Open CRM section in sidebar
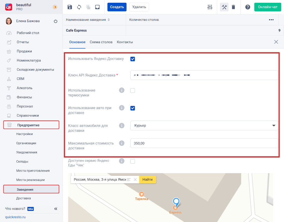 [21, 79]
